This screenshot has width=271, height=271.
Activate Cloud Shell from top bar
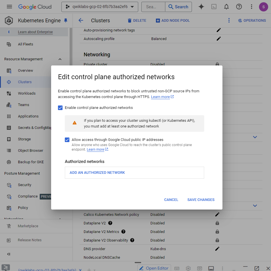tap(214, 7)
